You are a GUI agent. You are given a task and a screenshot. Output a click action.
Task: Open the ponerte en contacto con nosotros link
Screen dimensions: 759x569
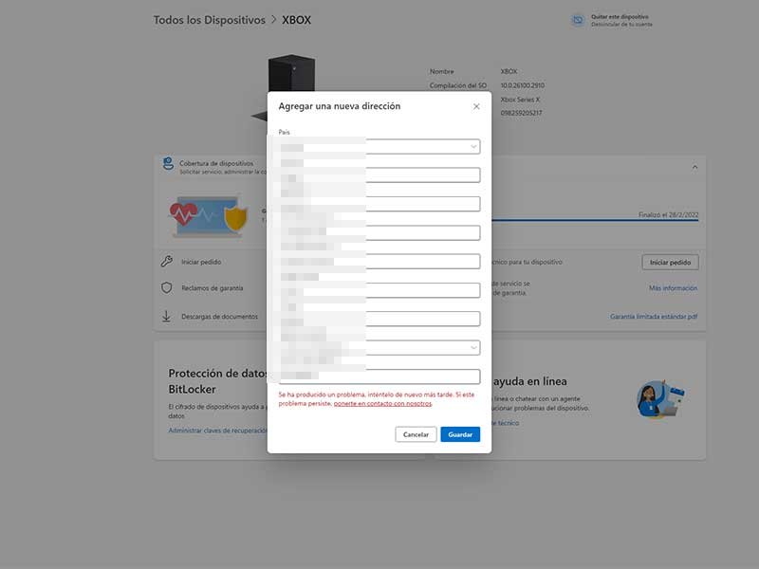(382, 404)
